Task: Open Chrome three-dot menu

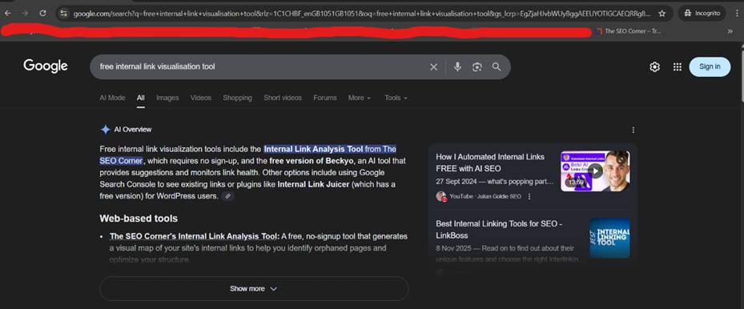Action: tap(737, 14)
